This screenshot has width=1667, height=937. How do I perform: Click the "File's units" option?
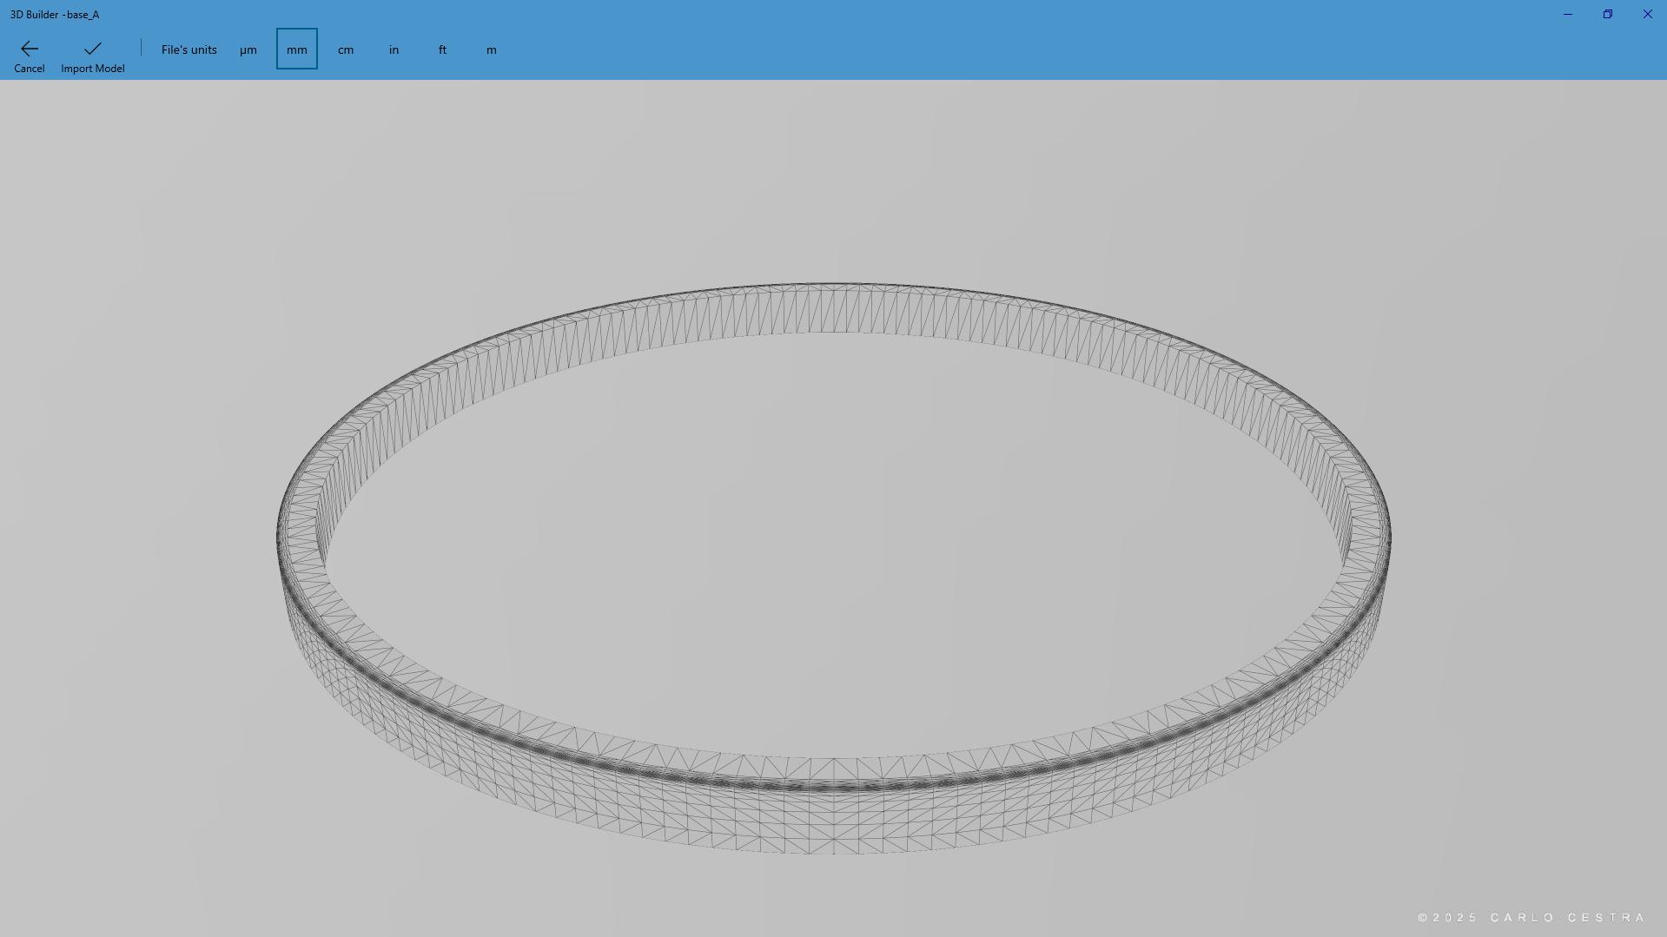(189, 49)
